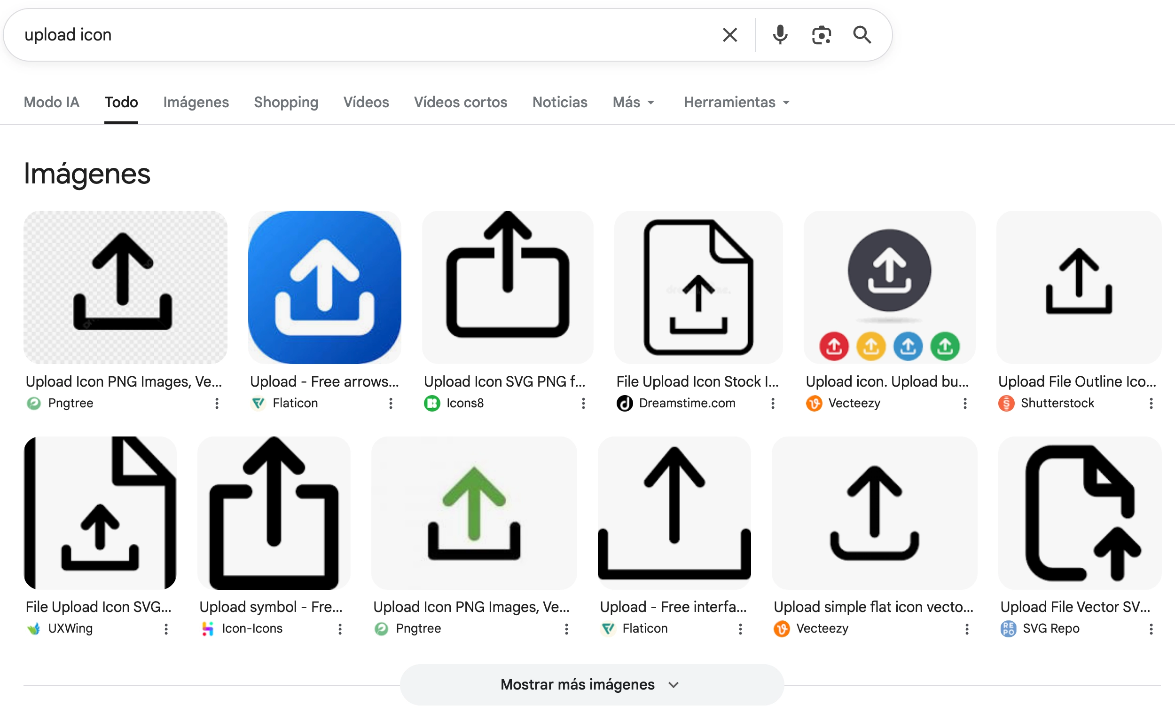1175x714 pixels.
Task: Start voice search with microphone icon
Action: click(x=780, y=35)
